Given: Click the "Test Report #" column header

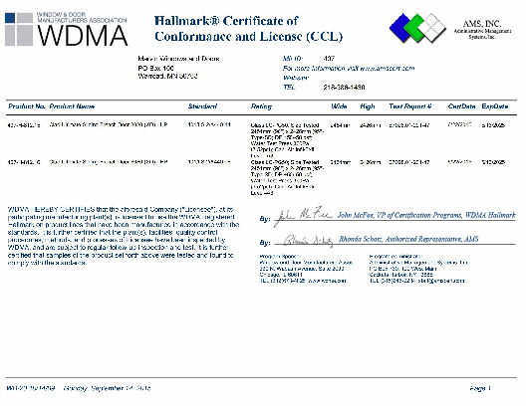Looking at the screenshot, I should point(409,106).
